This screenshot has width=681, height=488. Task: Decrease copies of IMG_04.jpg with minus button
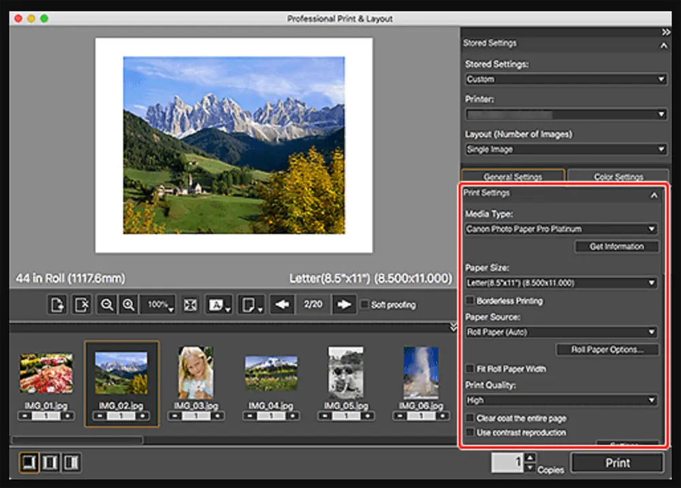[250, 416]
